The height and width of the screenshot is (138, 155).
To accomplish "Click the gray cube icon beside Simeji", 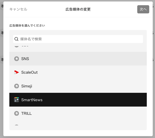I will (x=17, y=86).
